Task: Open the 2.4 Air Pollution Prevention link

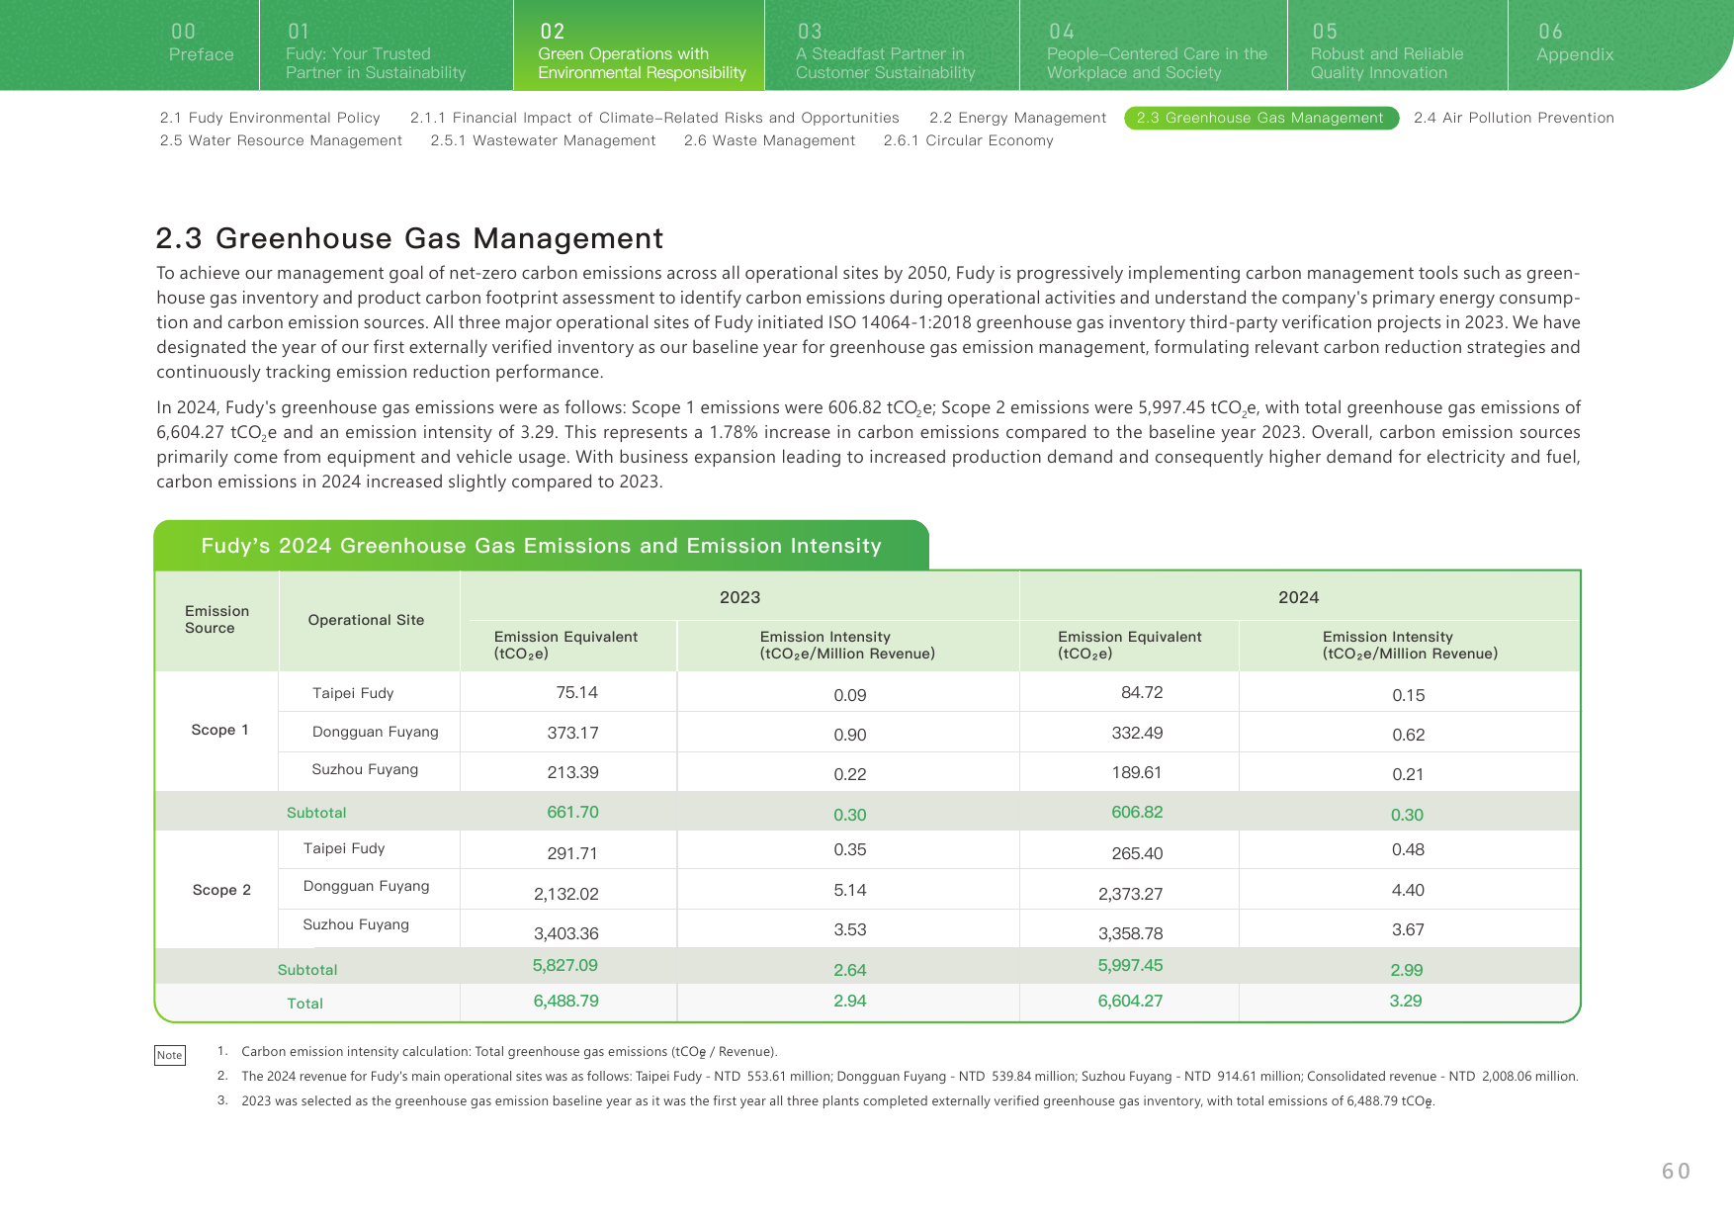Action: pos(1514,118)
